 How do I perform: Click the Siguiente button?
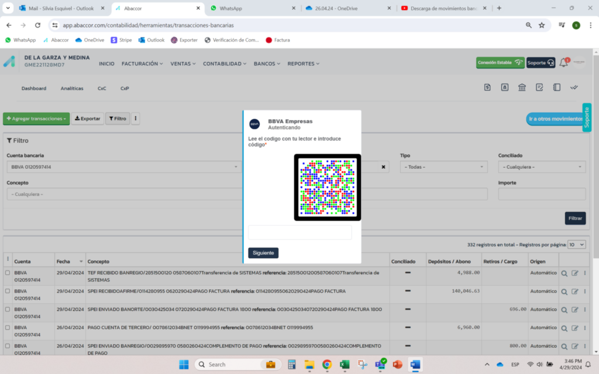coord(263,253)
